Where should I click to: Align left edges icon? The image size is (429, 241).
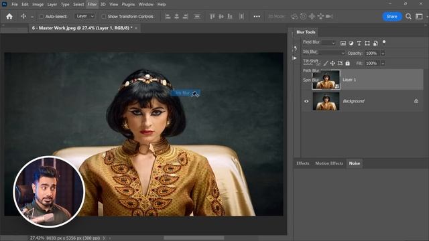click(168, 16)
